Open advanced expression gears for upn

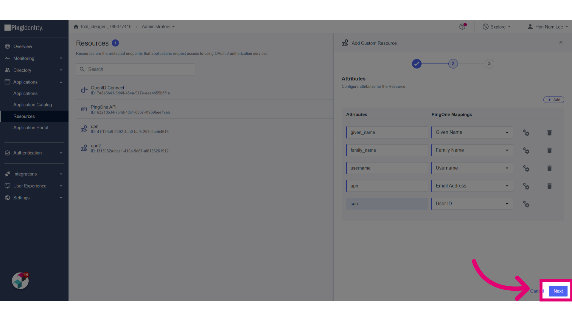[x=526, y=186]
